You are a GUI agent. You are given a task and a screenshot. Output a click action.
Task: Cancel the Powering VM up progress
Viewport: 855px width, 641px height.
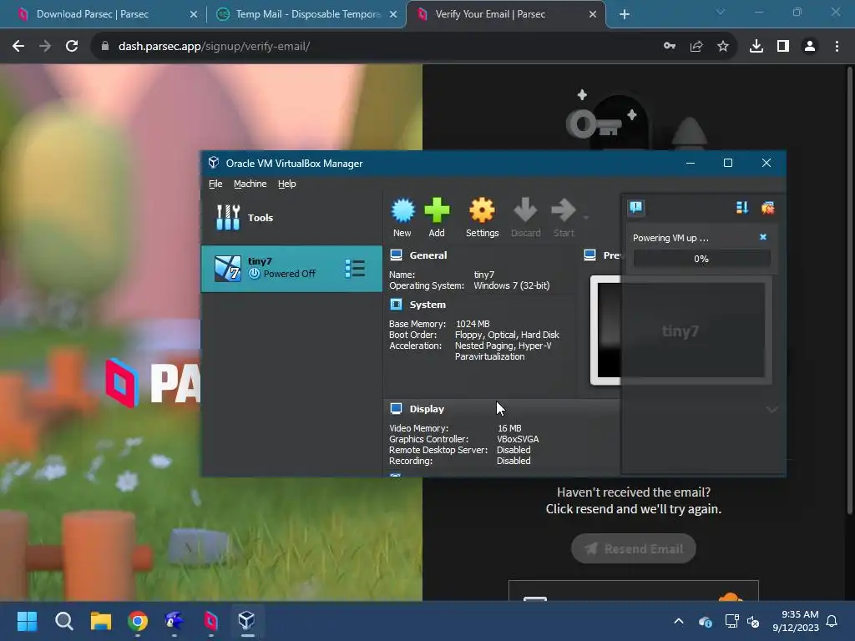763,237
